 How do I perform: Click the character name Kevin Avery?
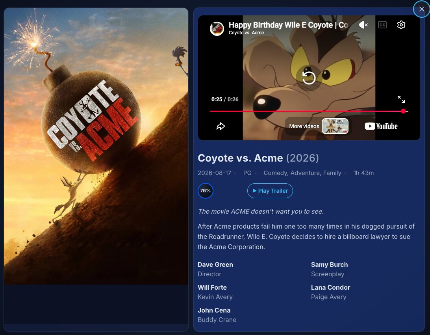[x=215, y=297]
